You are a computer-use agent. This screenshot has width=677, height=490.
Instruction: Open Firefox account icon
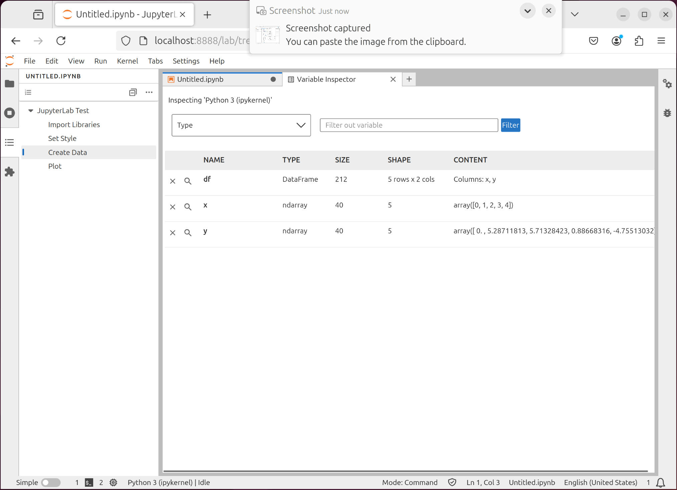point(617,41)
